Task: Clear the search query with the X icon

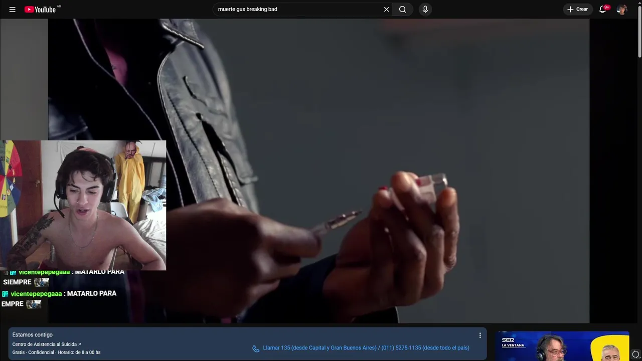Action: (x=386, y=10)
